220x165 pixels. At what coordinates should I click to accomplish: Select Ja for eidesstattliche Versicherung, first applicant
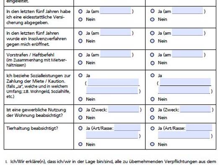pos(80,11)
